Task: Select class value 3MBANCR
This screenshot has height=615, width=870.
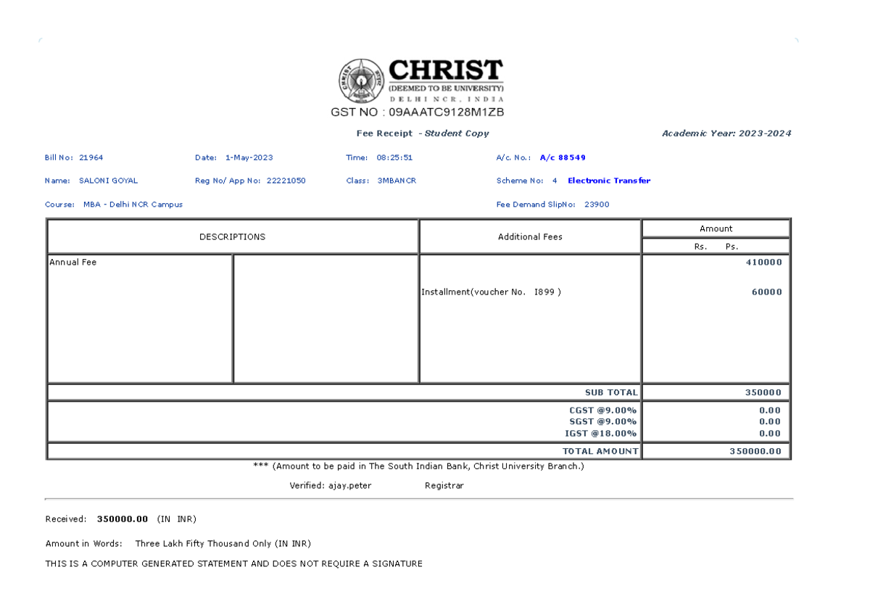Action: click(397, 181)
